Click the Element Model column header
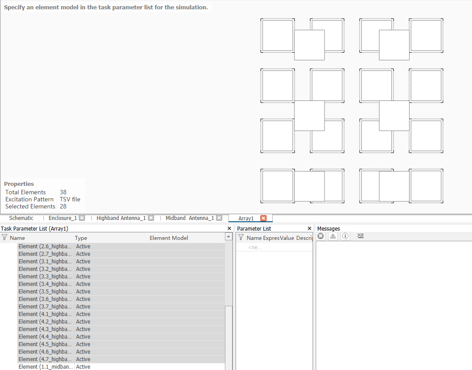 tap(169, 238)
